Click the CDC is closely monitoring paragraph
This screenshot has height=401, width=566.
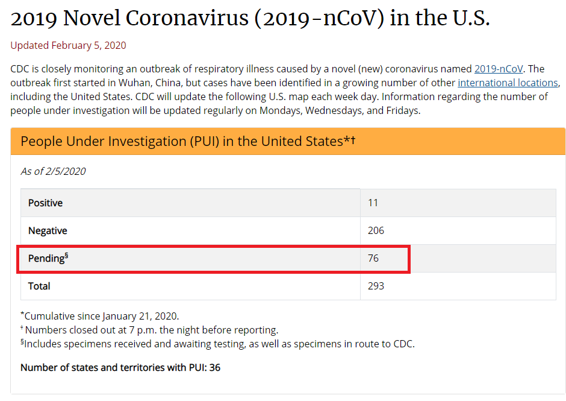[x=285, y=90]
